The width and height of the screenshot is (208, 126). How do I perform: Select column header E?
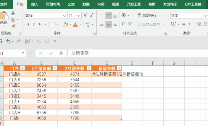coord(132,63)
